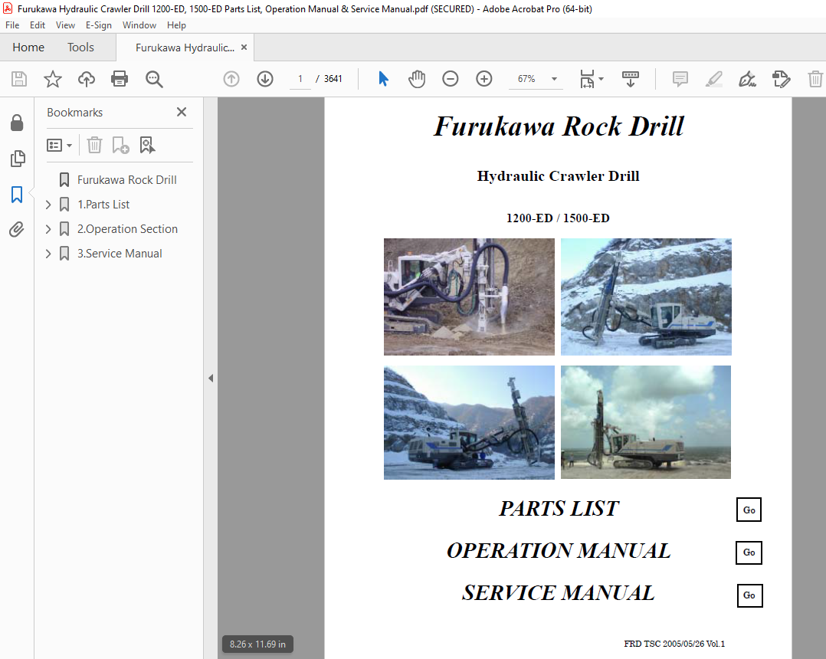Screen dimensions: 826x659
Task: Go to next page arrow
Action: [x=265, y=79]
